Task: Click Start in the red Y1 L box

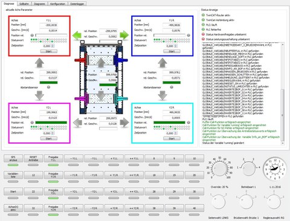Action: (49, 51)
